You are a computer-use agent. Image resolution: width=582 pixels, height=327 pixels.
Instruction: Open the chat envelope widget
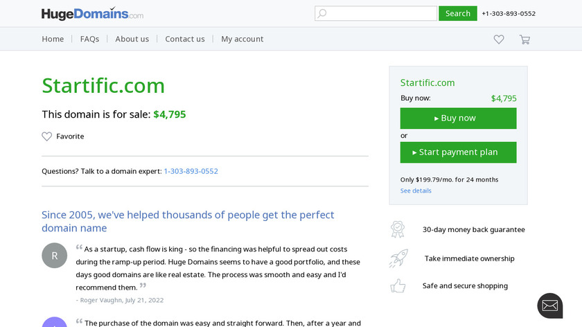(x=549, y=306)
